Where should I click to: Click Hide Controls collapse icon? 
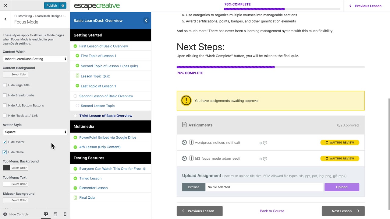5,214
